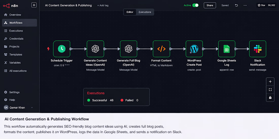The width and height of the screenshot is (279, 139).
Task: Click the HTML to Markdown subtitle
Action: (161, 65)
